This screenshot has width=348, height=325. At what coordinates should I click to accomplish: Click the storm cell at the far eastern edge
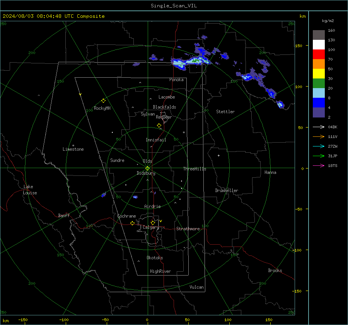pyautogui.click(x=280, y=104)
